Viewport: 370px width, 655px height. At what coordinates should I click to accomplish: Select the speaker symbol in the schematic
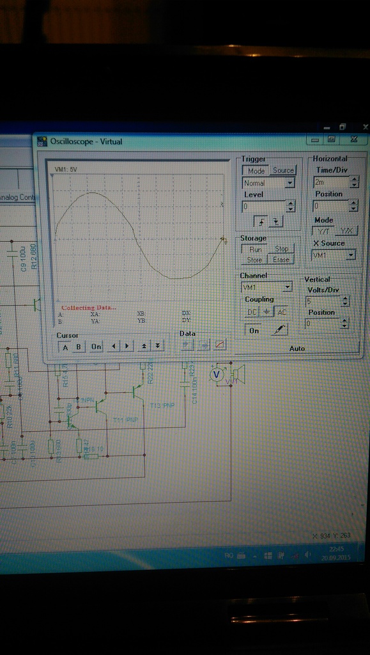(238, 374)
